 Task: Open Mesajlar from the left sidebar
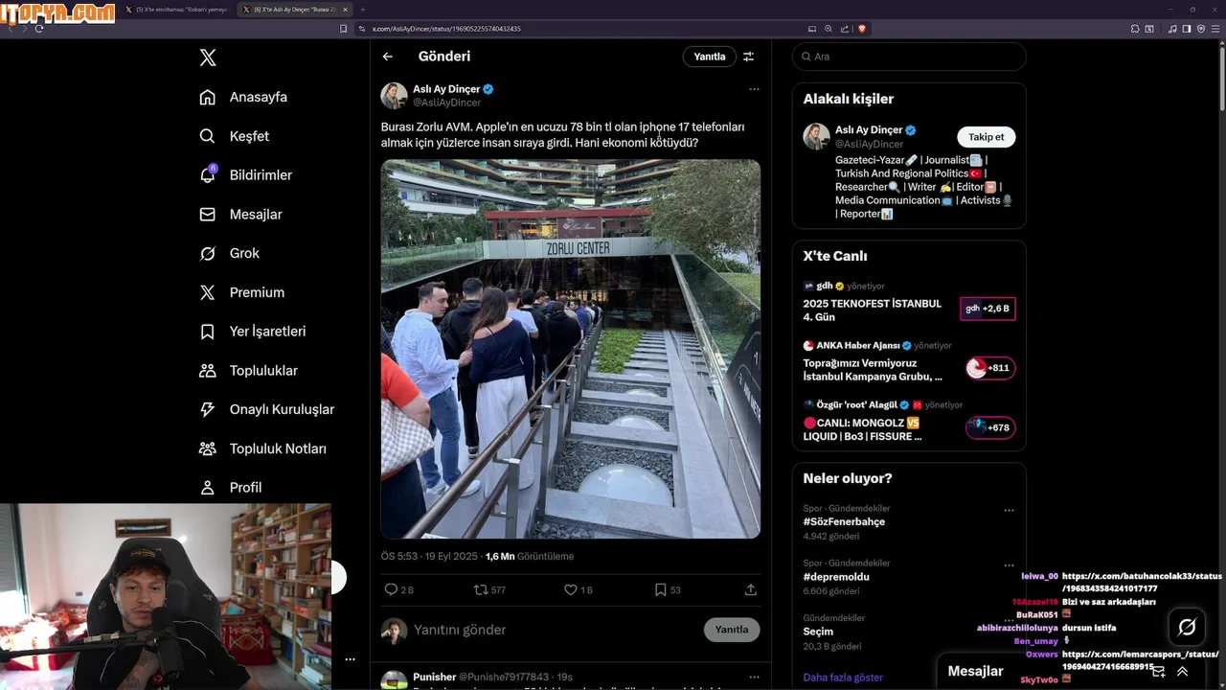click(240, 215)
